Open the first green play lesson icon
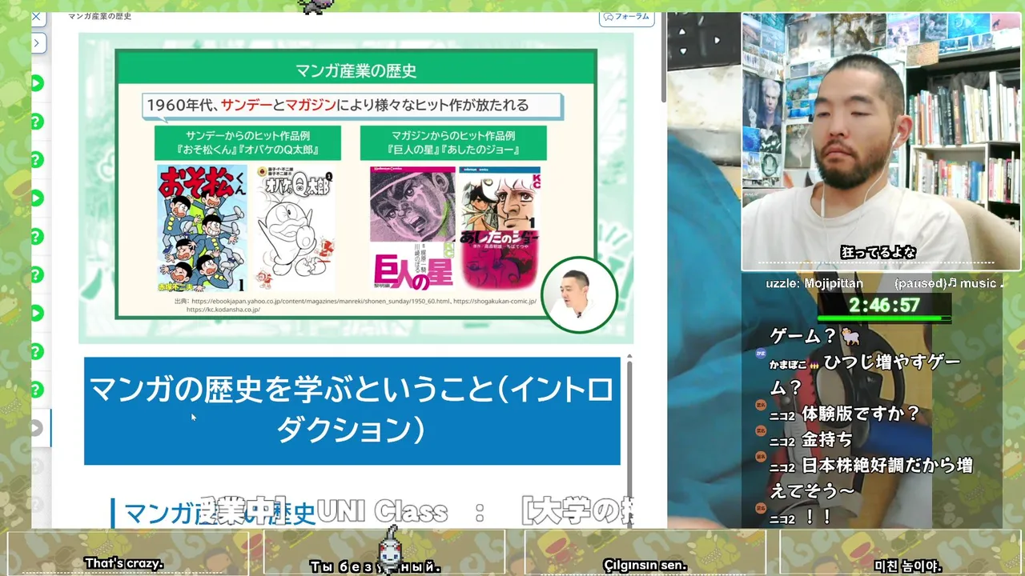The height and width of the screenshot is (576, 1025). (36, 83)
